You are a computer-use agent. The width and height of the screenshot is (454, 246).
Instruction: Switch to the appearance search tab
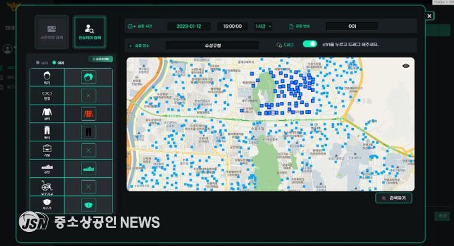point(89,32)
